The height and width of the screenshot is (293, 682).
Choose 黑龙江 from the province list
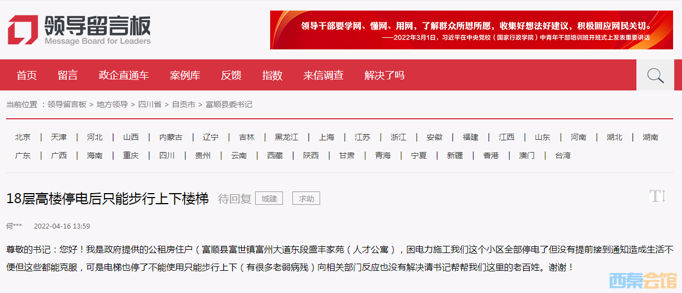(x=286, y=137)
